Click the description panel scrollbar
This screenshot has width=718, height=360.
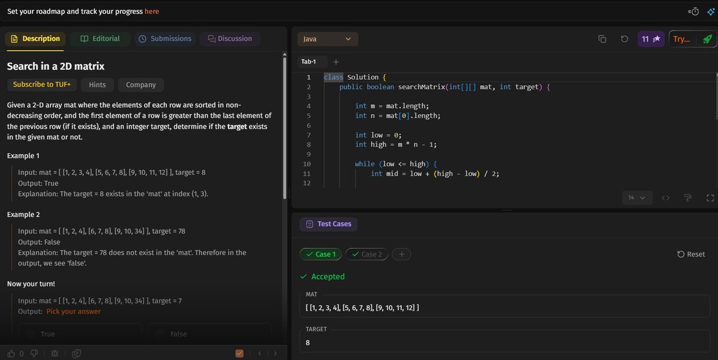click(x=284, y=129)
